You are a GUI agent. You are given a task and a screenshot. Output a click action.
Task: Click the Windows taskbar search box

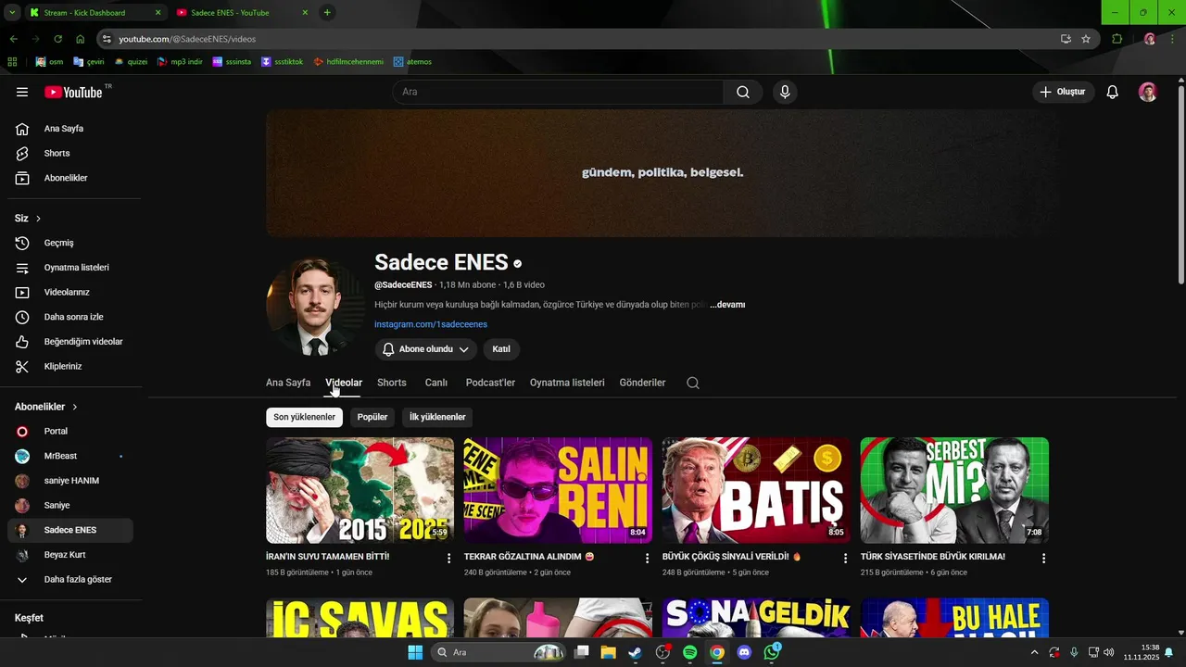pyautogui.click(x=500, y=652)
